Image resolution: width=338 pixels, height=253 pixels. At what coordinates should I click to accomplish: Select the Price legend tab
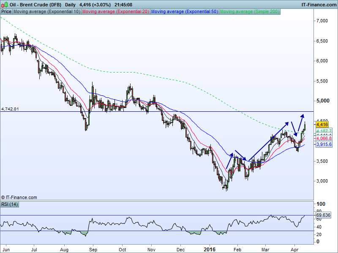tap(6, 12)
